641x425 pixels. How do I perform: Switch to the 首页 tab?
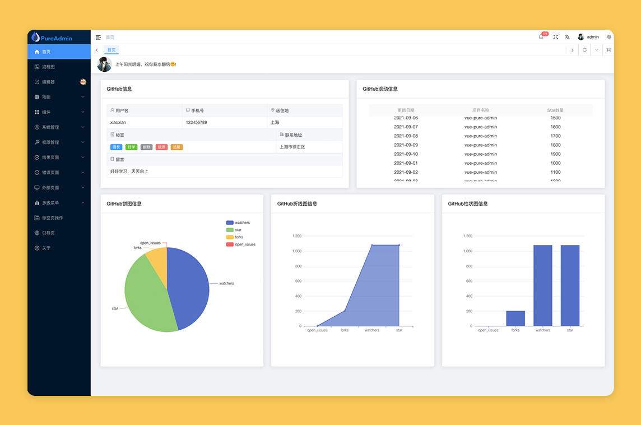(111, 49)
